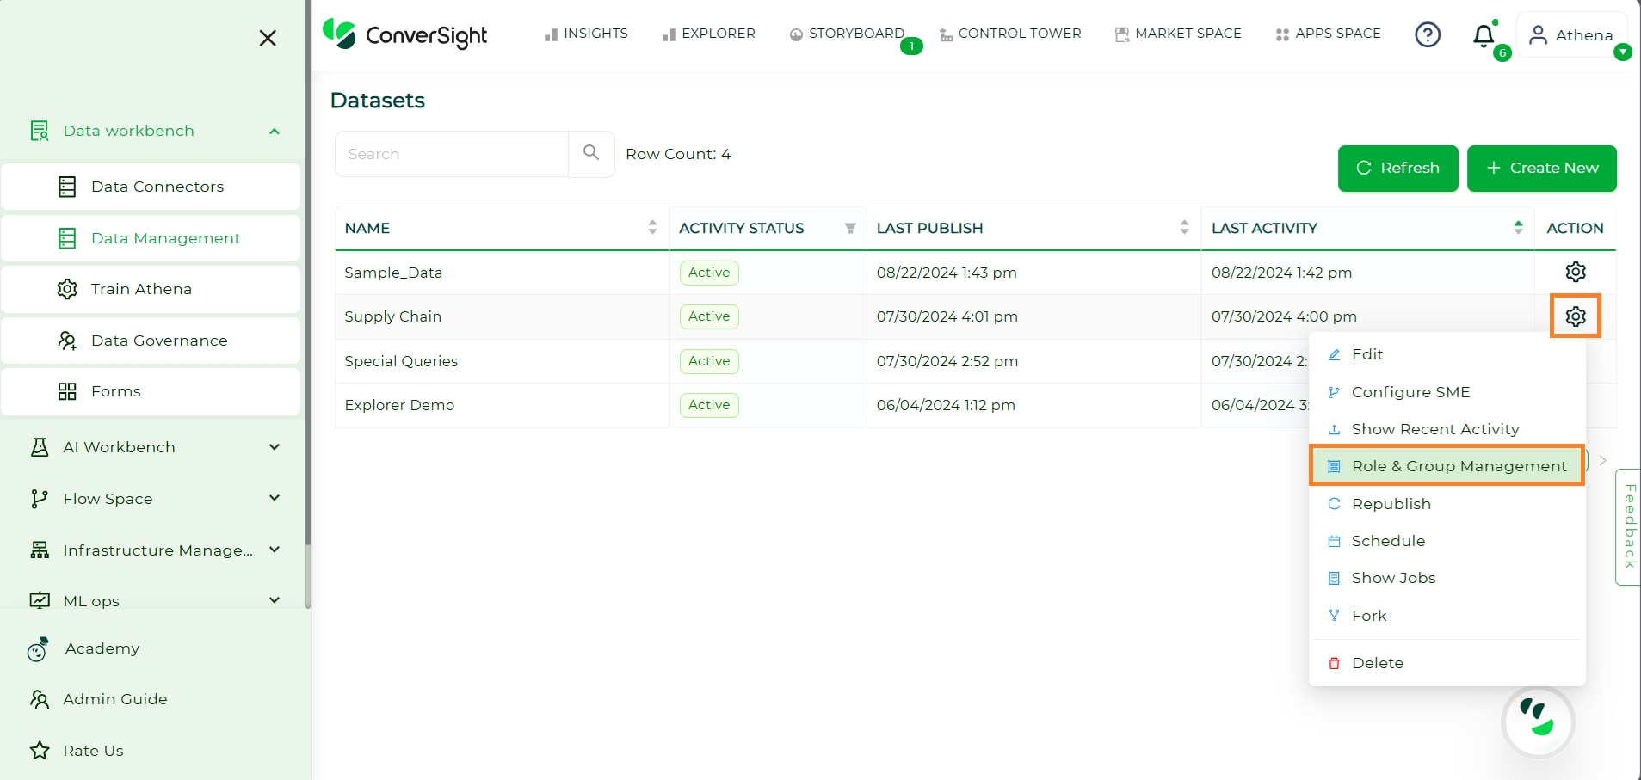Click the dataset Search input field
The height and width of the screenshot is (780, 1641).
pyautogui.click(x=452, y=154)
